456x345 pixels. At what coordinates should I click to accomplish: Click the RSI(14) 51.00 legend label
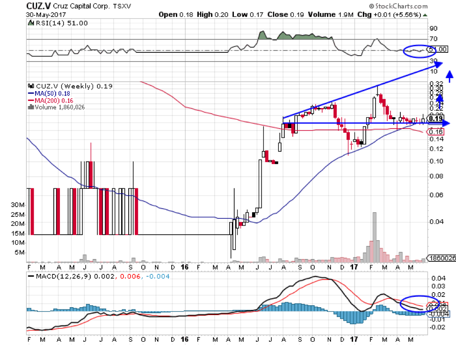click(x=61, y=23)
